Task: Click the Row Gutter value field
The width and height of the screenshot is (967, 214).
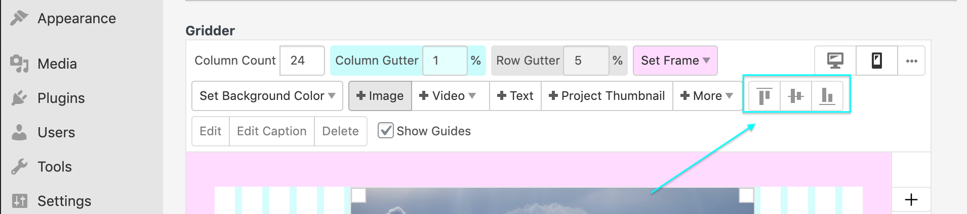Action: (586, 61)
